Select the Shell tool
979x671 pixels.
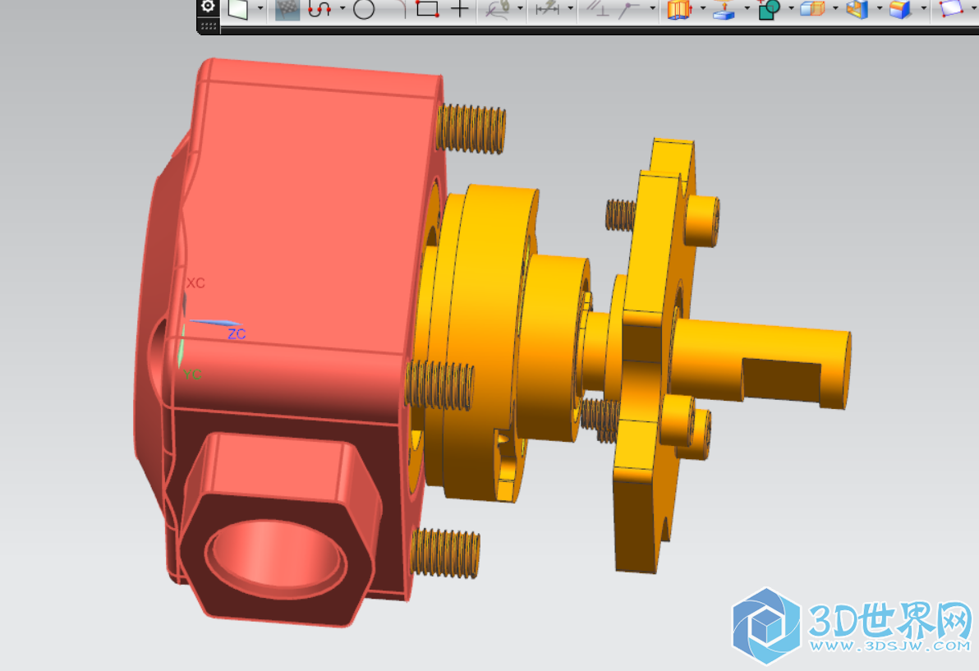coord(857,9)
